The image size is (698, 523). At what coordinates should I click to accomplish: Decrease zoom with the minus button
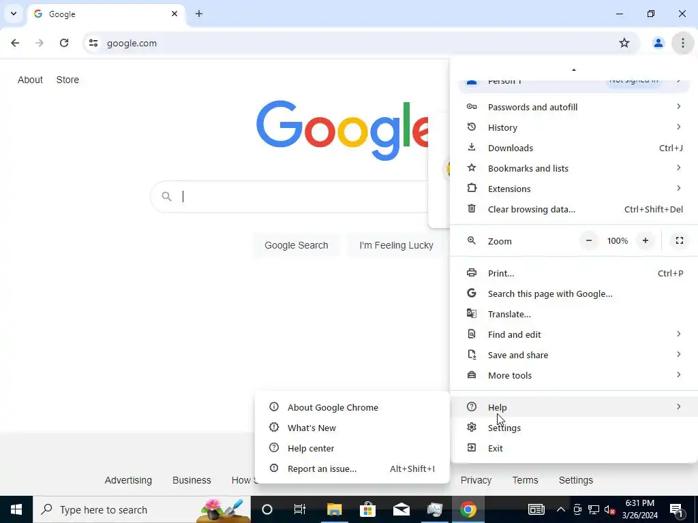coord(588,240)
